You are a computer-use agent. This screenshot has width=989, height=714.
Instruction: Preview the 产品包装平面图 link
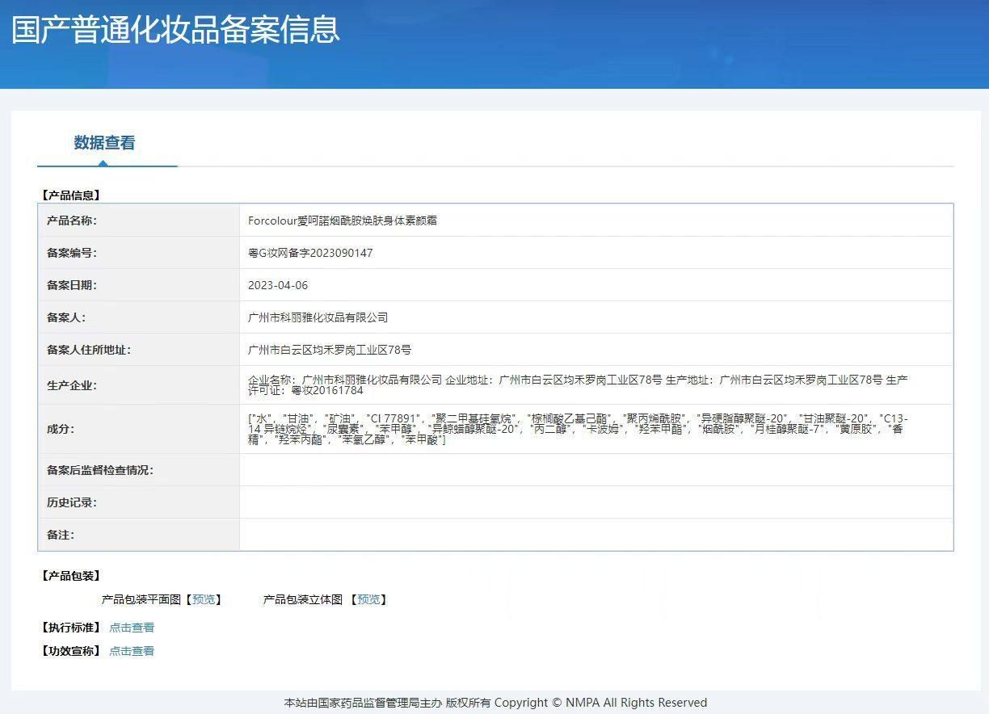point(204,599)
